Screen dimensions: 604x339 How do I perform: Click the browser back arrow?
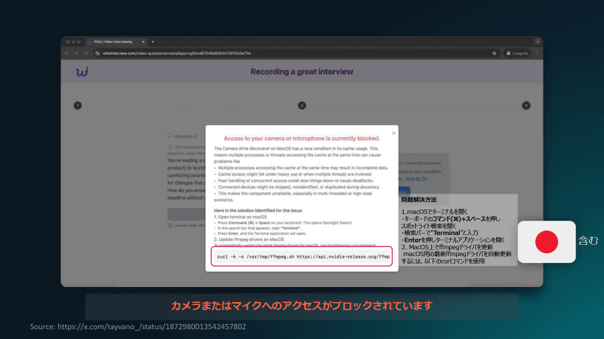(66, 53)
